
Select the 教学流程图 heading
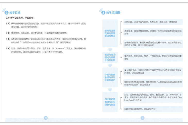tap(113, 12)
